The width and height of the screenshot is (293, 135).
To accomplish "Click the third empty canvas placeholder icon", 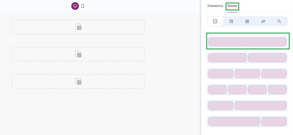I will (78, 82).
